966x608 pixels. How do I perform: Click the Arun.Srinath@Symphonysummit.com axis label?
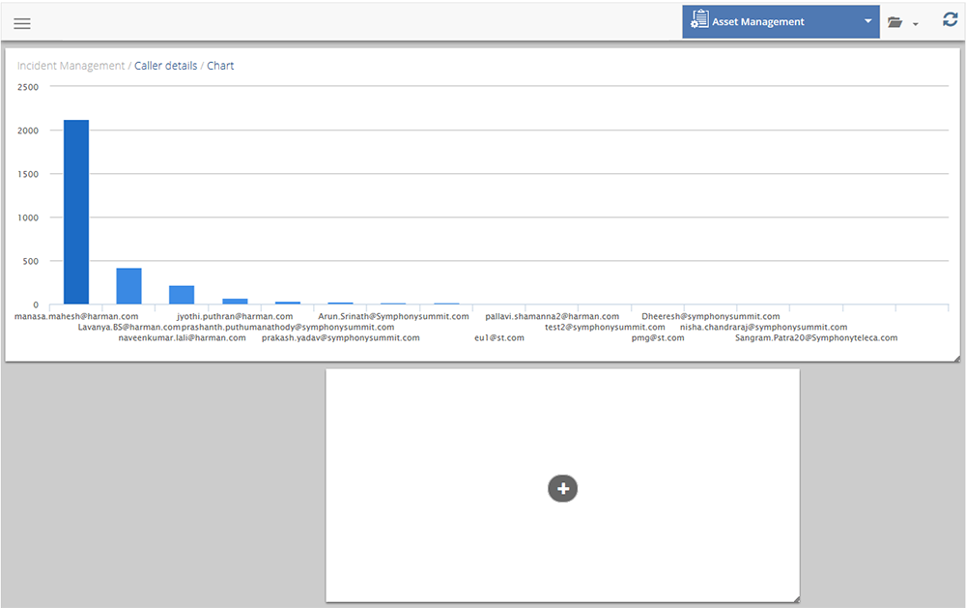[x=393, y=316]
